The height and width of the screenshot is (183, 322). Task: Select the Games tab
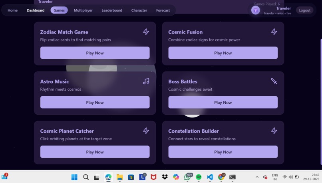(59, 10)
